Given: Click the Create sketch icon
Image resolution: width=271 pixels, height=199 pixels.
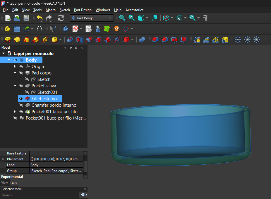Looking at the screenshot, I should tap(75, 29).
